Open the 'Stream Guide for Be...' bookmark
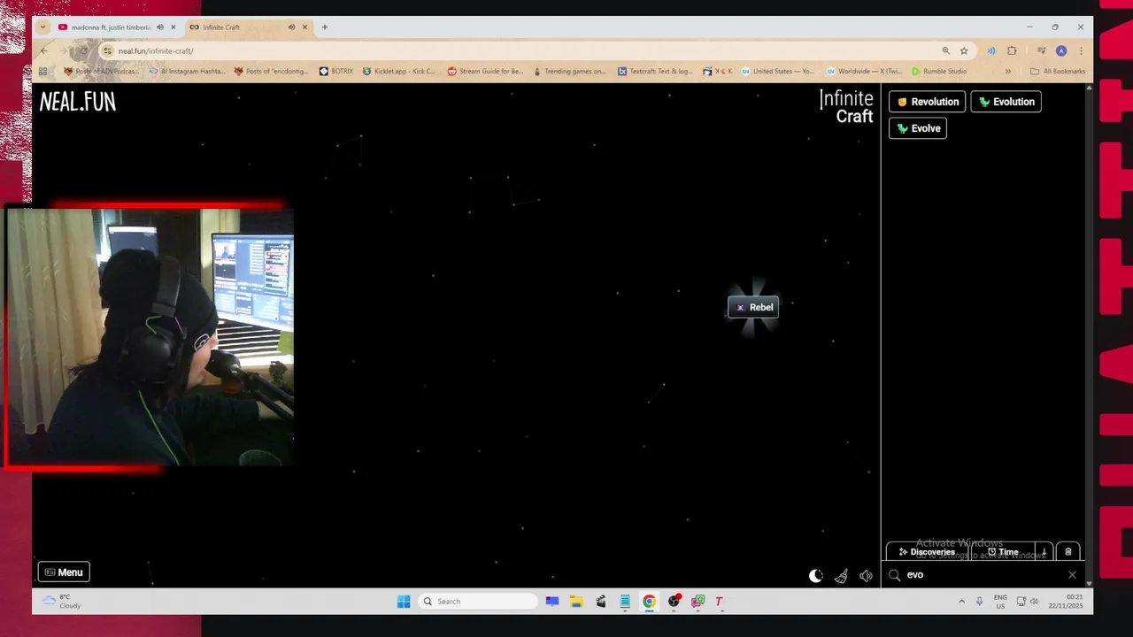 pyautogui.click(x=485, y=72)
